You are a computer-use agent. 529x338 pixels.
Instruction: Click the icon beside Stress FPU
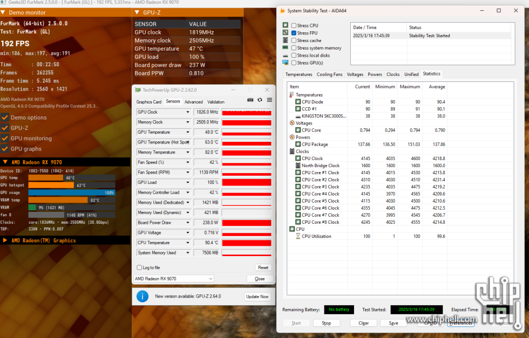(286, 33)
